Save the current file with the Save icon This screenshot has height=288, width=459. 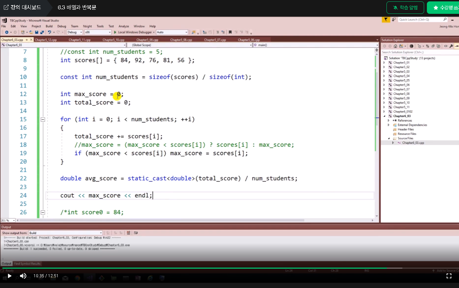(x=37, y=32)
